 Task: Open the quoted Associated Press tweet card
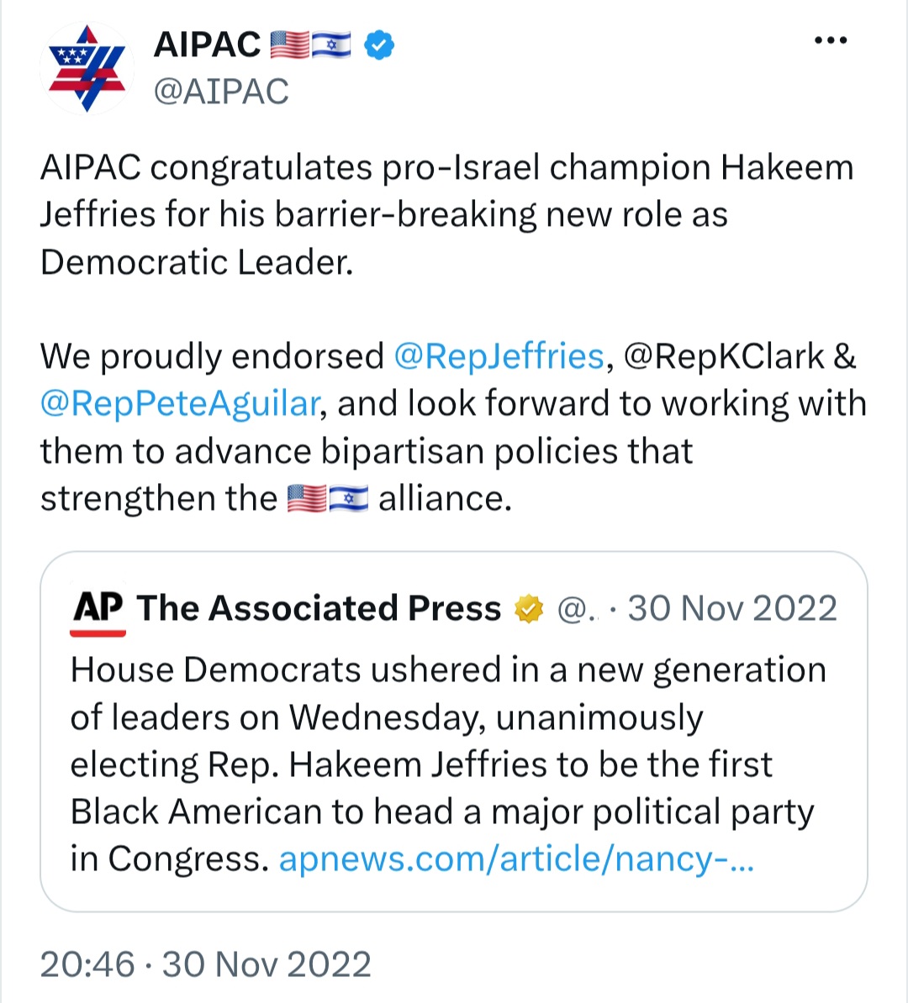[x=453, y=731]
